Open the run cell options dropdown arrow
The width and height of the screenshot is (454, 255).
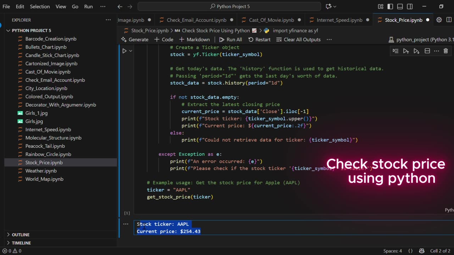tap(131, 51)
